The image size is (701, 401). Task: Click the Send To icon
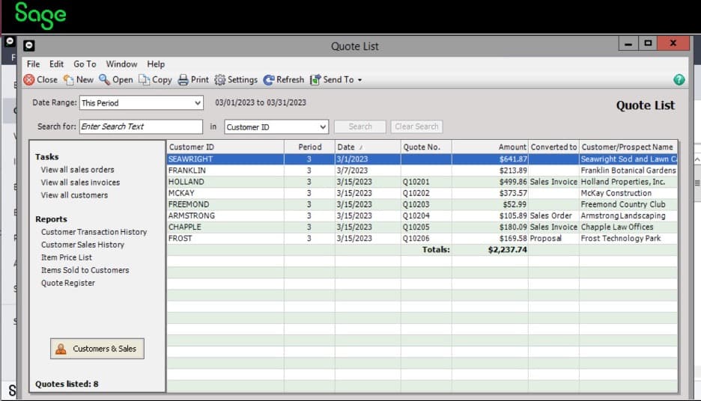tap(315, 80)
